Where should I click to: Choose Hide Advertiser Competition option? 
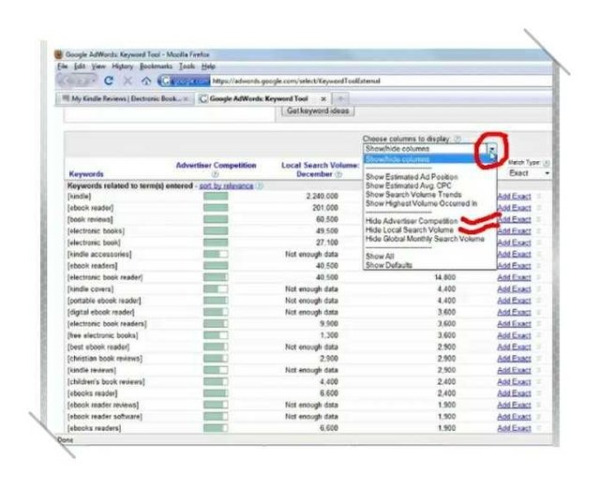(x=412, y=221)
